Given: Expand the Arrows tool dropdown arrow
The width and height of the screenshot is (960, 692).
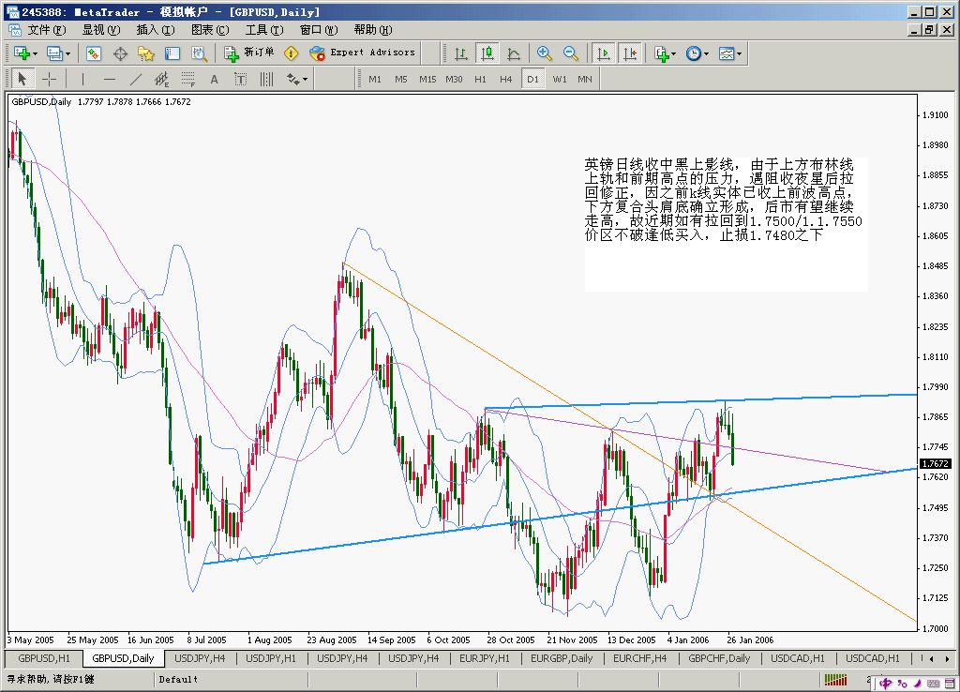Looking at the screenshot, I should pos(305,79).
